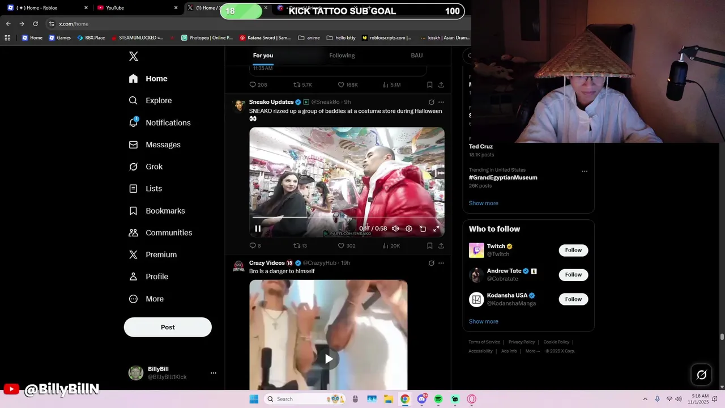Open the Terms of Service link
Image resolution: width=725 pixels, height=408 pixels.
coord(484,342)
